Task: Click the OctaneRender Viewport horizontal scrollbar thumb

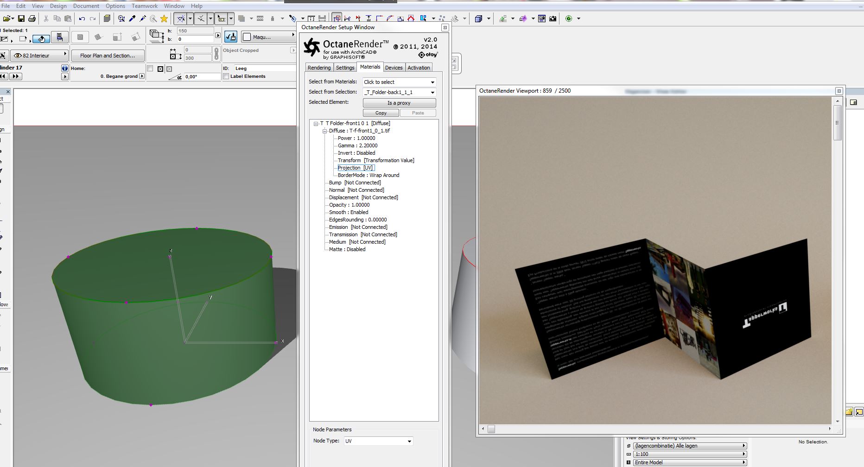Action: pos(491,429)
